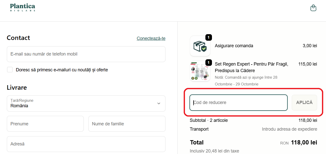Select the Nume de familie field
Viewport: 326px width, 154px height.
click(x=127, y=124)
